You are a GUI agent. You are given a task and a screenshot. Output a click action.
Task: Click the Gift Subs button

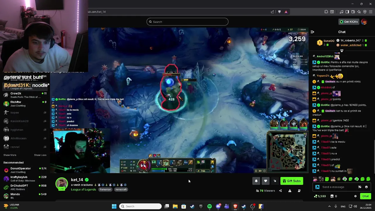pos(292,181)
